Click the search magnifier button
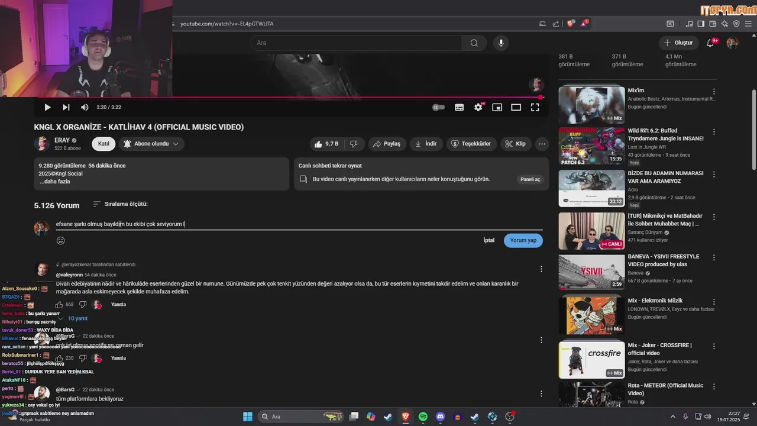 click(x=474, y=43)
